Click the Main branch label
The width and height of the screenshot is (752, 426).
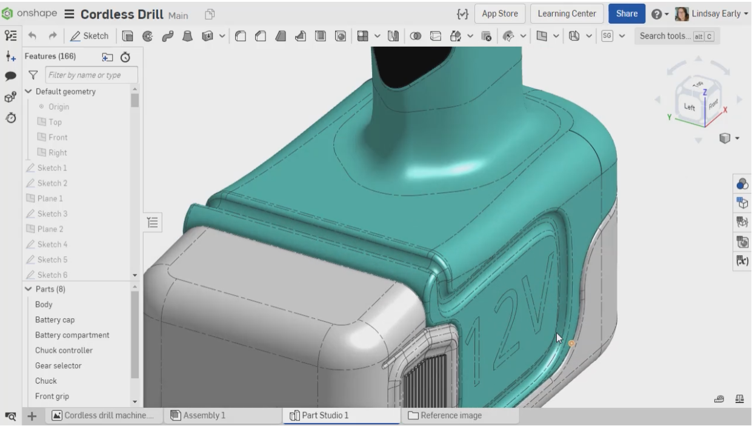click(x=178, y=15)
